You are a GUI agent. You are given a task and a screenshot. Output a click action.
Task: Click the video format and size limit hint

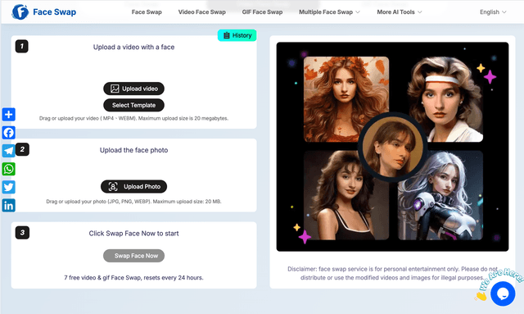133,118
